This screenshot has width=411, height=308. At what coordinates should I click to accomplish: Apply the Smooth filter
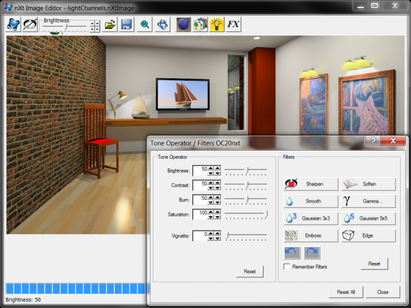311,201
